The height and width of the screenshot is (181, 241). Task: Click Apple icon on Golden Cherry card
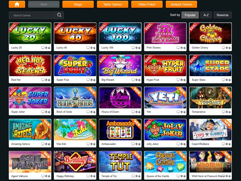(230, 47)
